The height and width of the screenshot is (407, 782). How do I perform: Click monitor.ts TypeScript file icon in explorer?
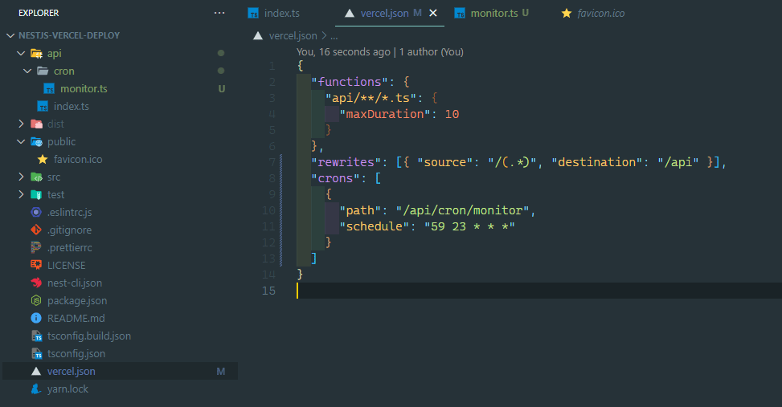click(x=49, y=88)
